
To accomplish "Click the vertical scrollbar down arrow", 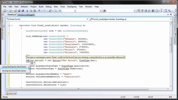I will 171,86.
